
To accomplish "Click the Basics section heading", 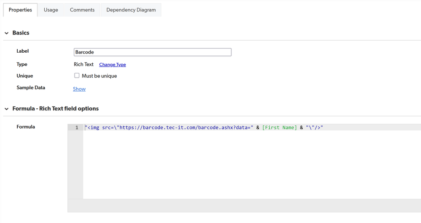I will (x=21, y=33).
